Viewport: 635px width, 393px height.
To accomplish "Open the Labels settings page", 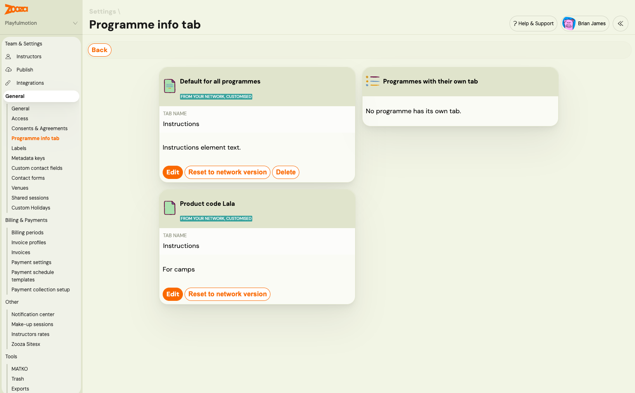I will [19, 148].
